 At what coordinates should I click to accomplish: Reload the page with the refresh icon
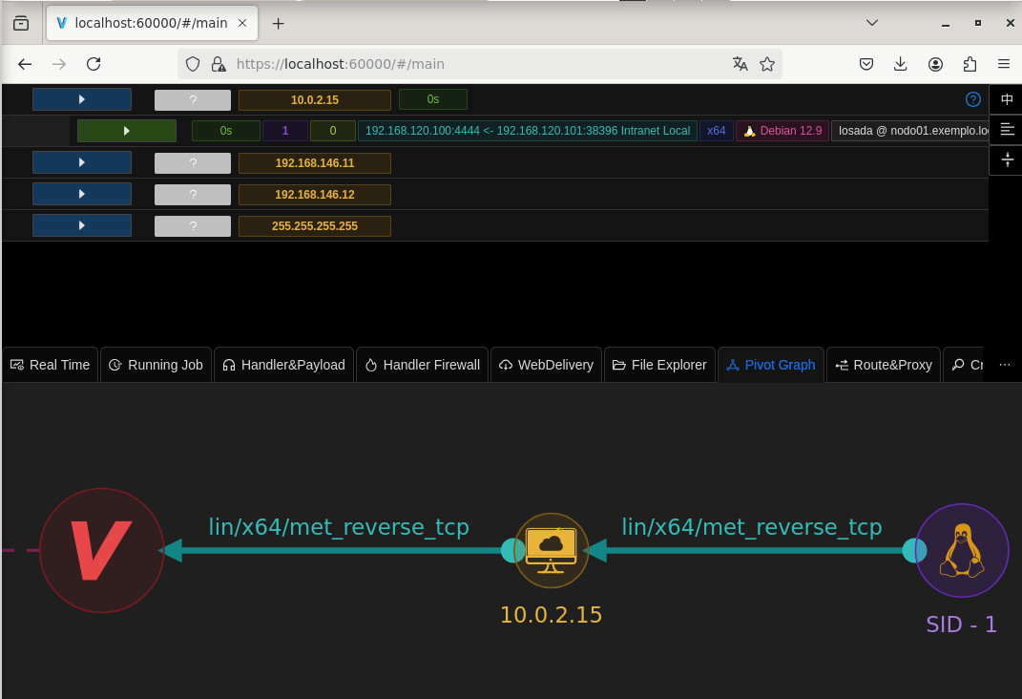click(x=94, y=64)
